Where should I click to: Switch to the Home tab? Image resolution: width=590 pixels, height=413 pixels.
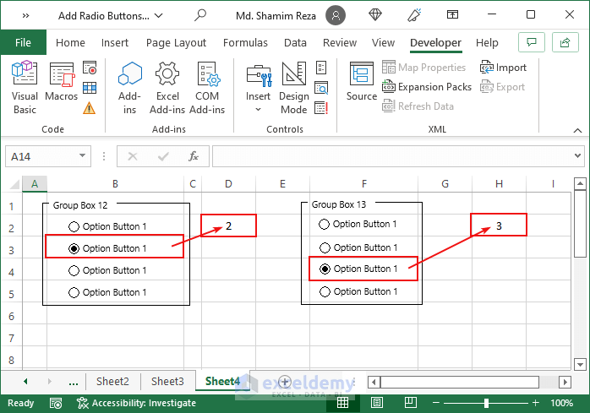click(70, 42)
